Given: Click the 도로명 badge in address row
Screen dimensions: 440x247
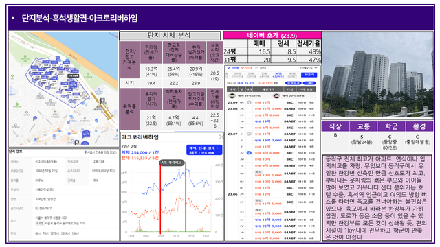Looking at the screenshot, I should coord(40,223).
